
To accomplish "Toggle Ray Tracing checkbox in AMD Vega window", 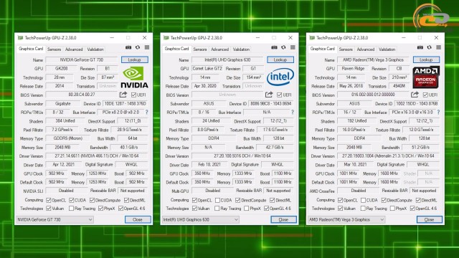I will [x=363, y=209].
